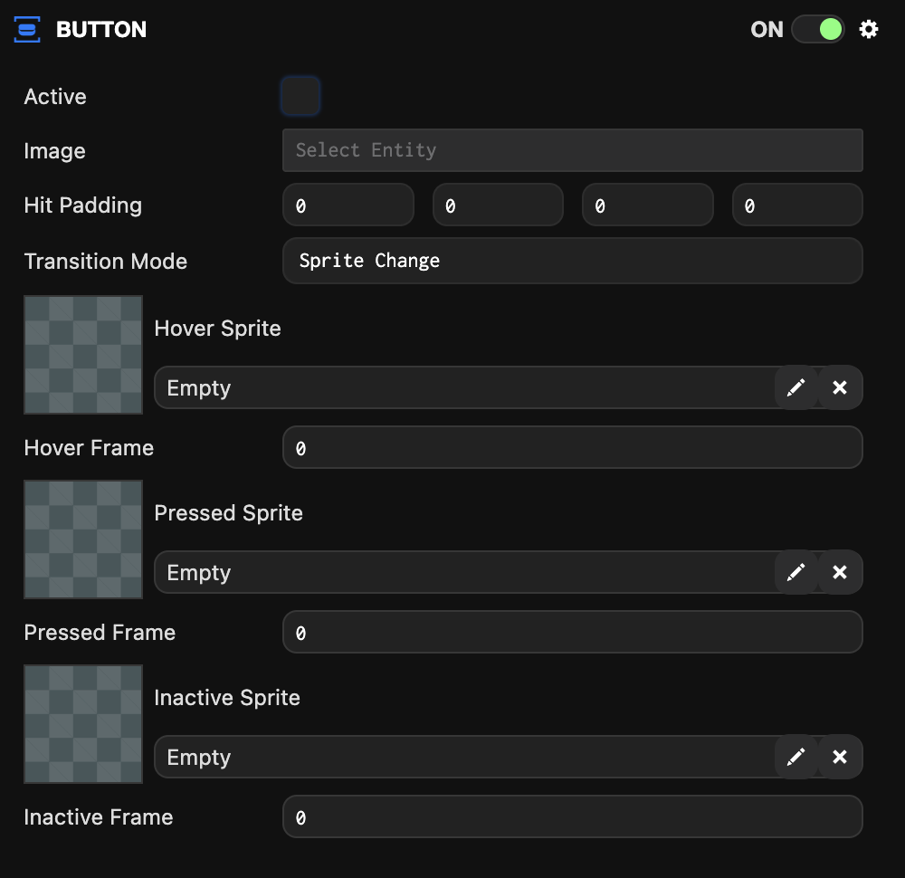Select the Inactive Sprite thumbnail
905x878 pixels.
pos(82,723)
